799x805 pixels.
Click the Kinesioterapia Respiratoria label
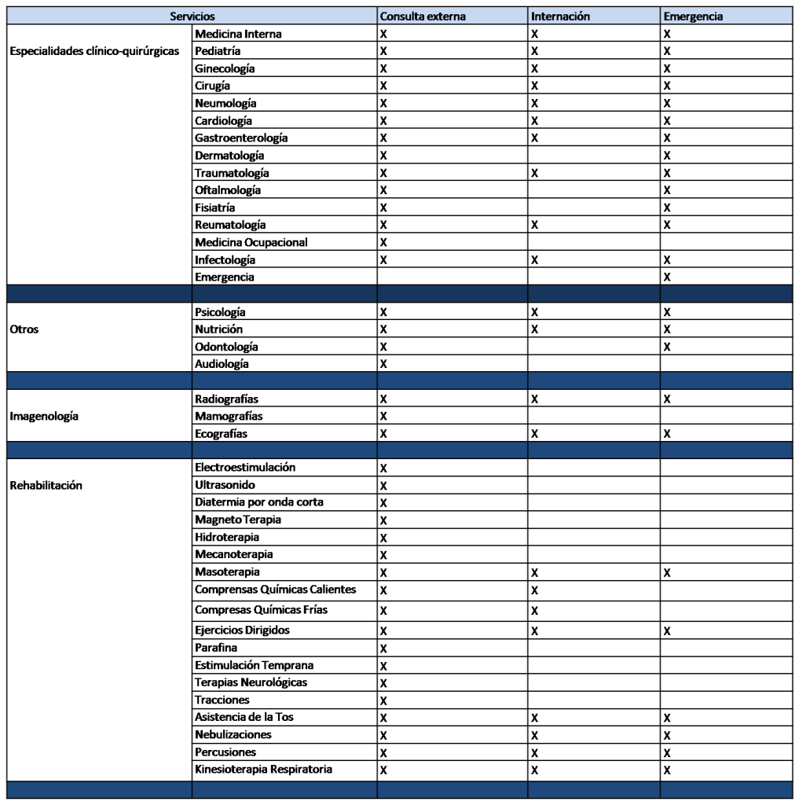coord(263,769)
